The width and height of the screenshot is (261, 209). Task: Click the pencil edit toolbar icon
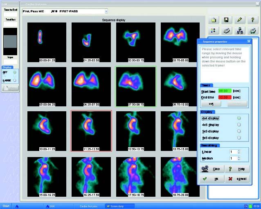[240, 19]
